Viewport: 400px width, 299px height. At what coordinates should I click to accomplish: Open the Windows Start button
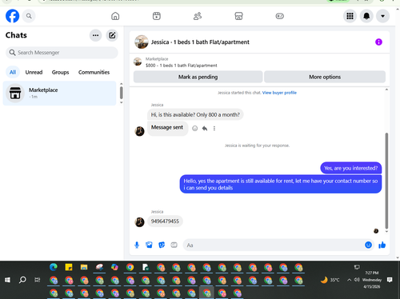[x=7, y=280]
